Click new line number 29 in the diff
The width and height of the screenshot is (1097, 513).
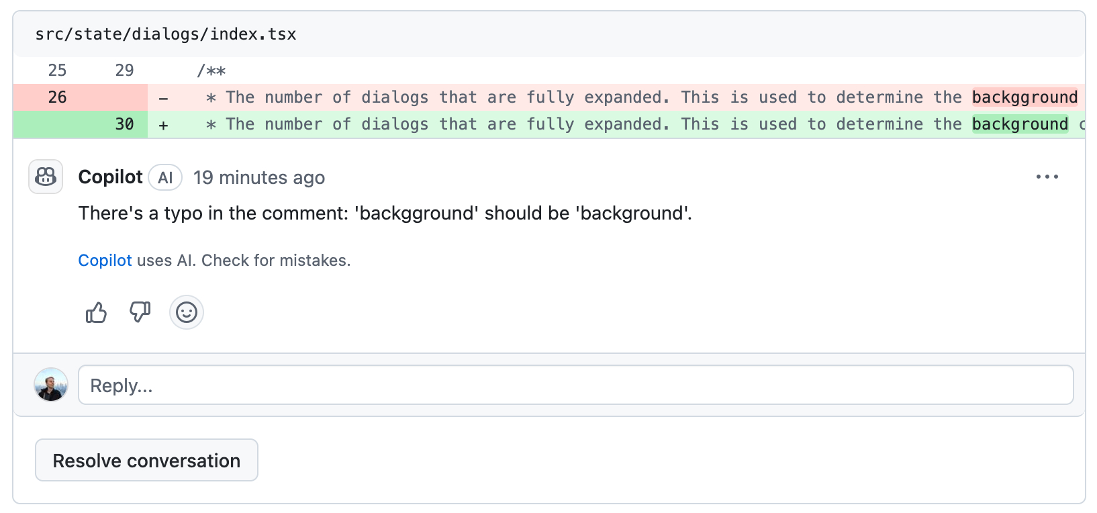pyautogui.click(x=124, y=71)
